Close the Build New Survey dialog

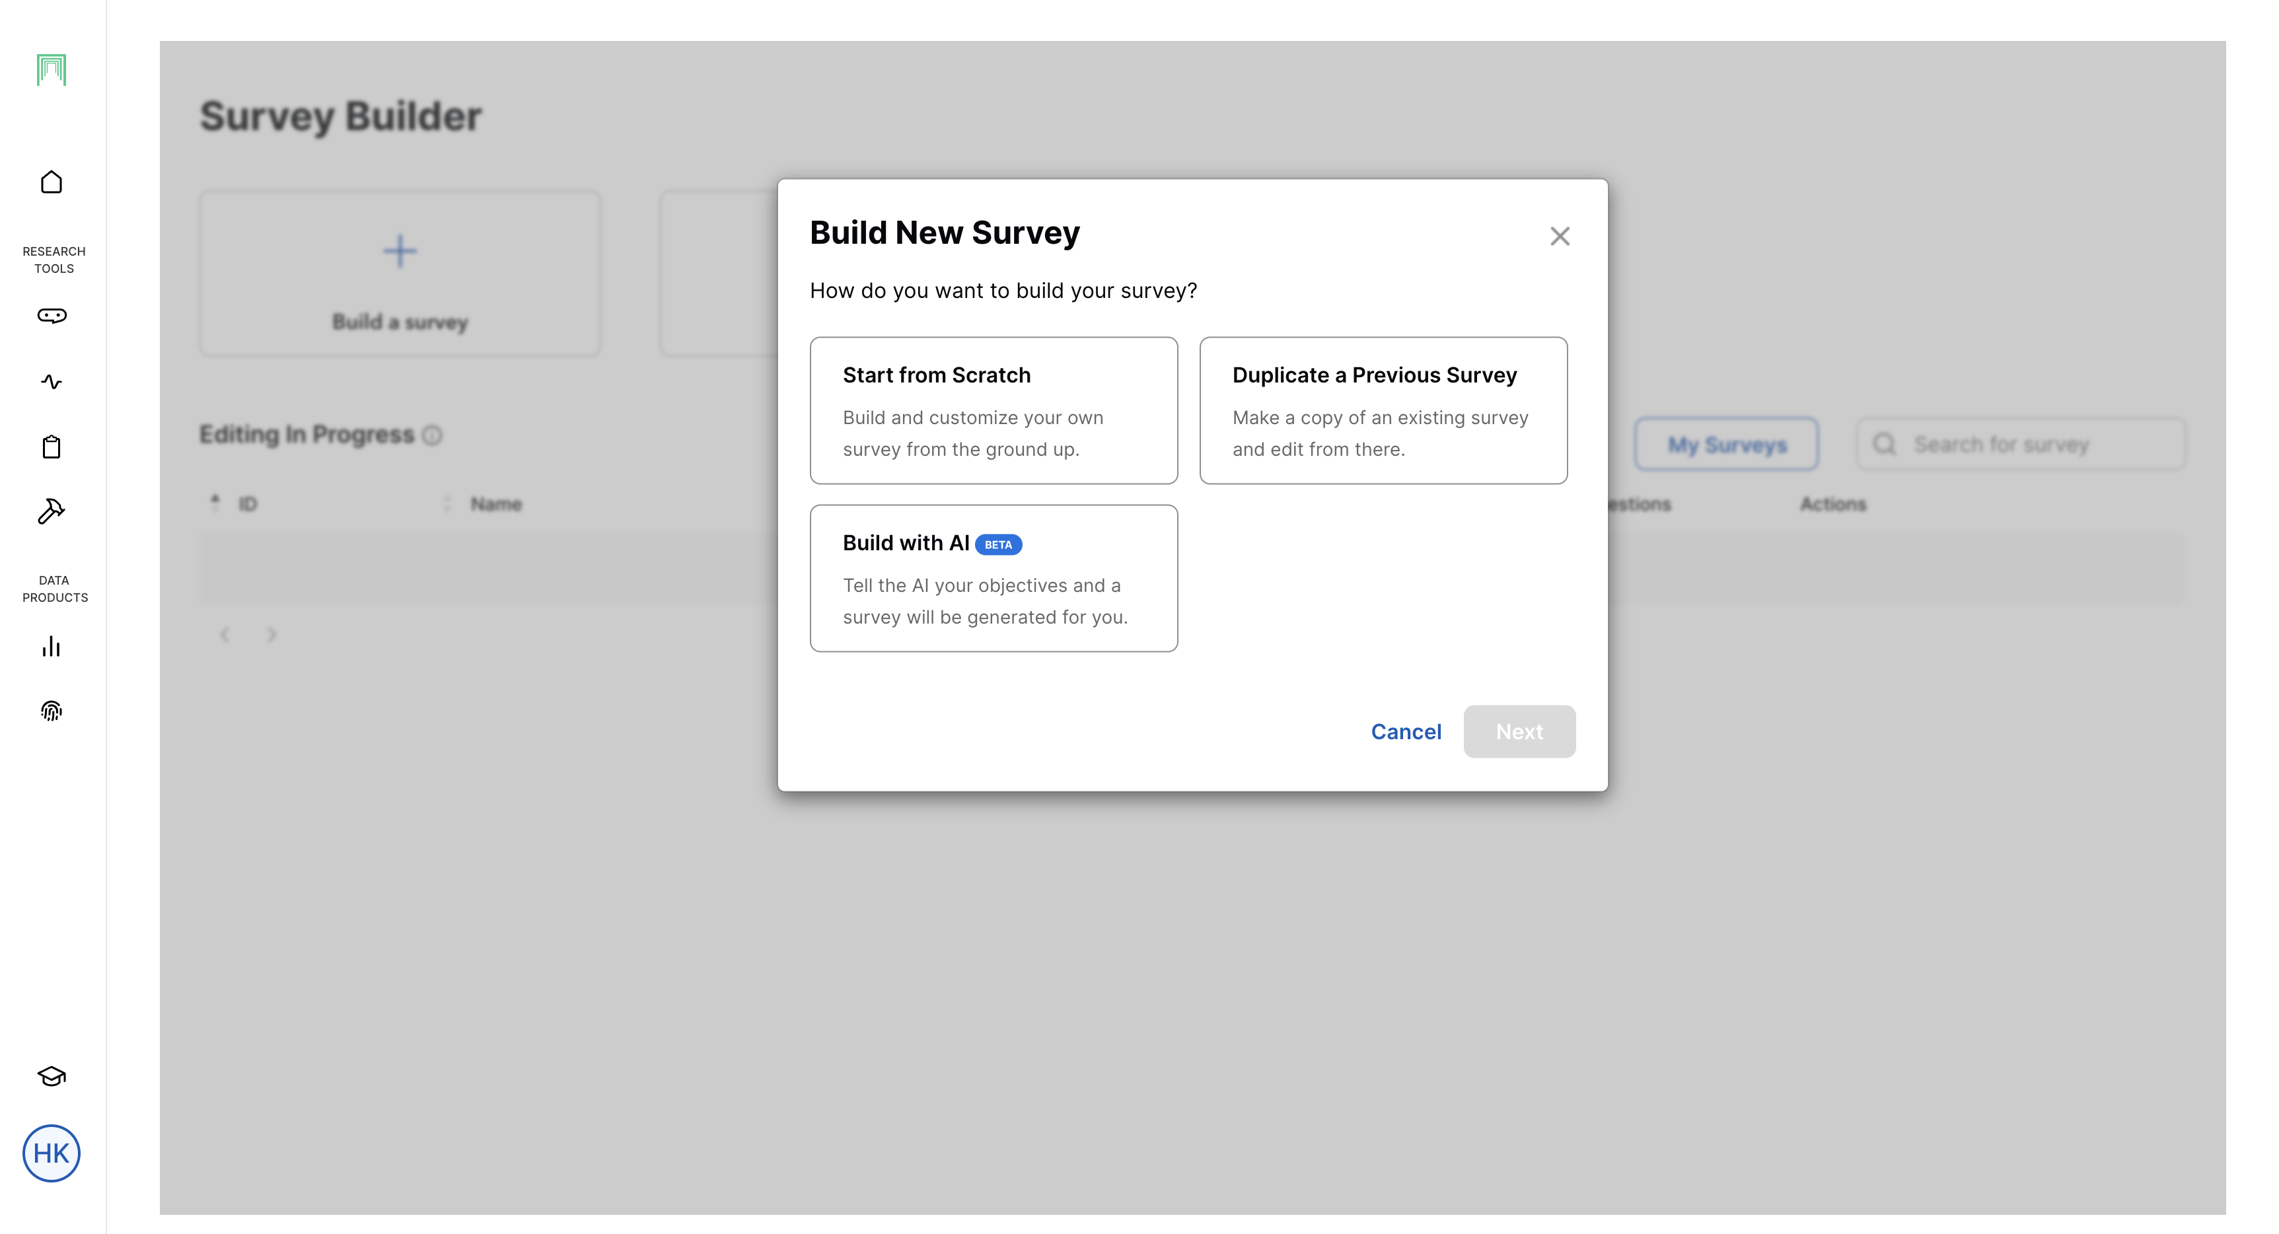[1559, 236]
